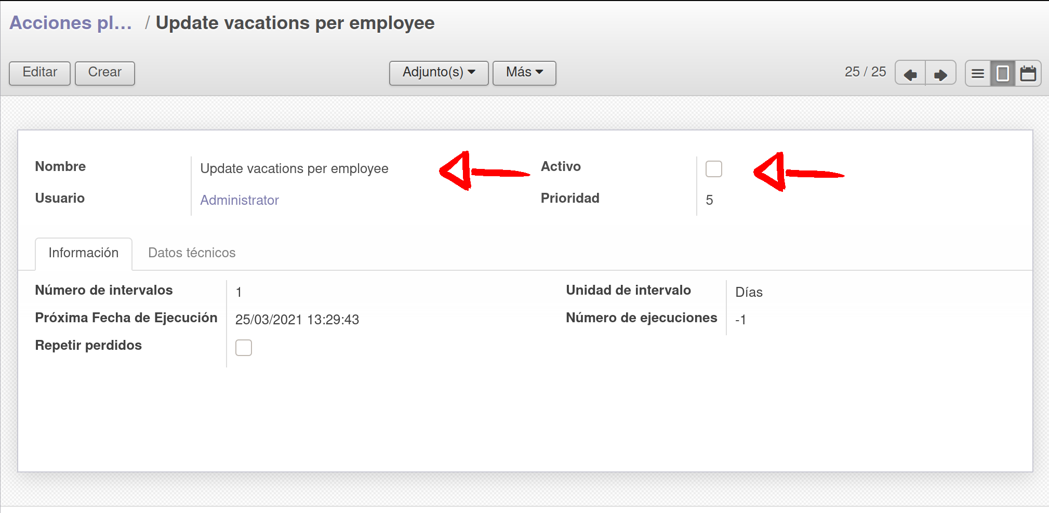1049x513 pixels.
Task: Toggle the Repetir perdidos checkbox
Action: coord(243,348)
